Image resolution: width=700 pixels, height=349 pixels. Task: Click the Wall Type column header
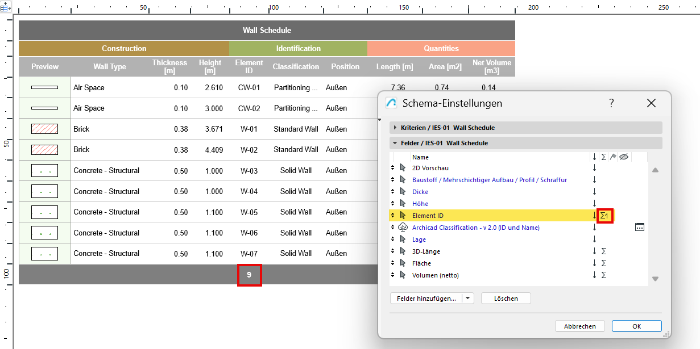[110, 66]
